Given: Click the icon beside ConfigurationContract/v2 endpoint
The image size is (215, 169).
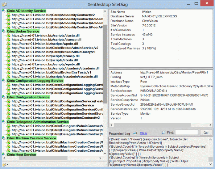Looking at the screenshot, I should (x=8, y=118).
